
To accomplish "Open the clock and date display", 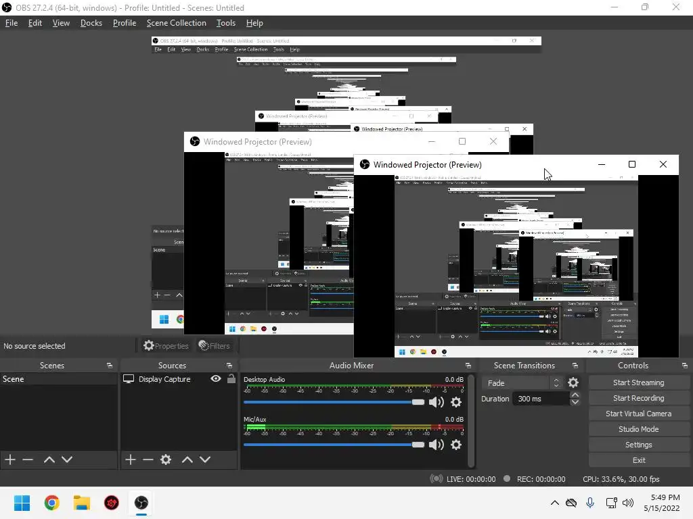I will [x=662, y=503].
